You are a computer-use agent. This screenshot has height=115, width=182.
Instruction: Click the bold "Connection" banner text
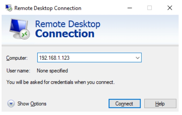click(x=65, y=34)
